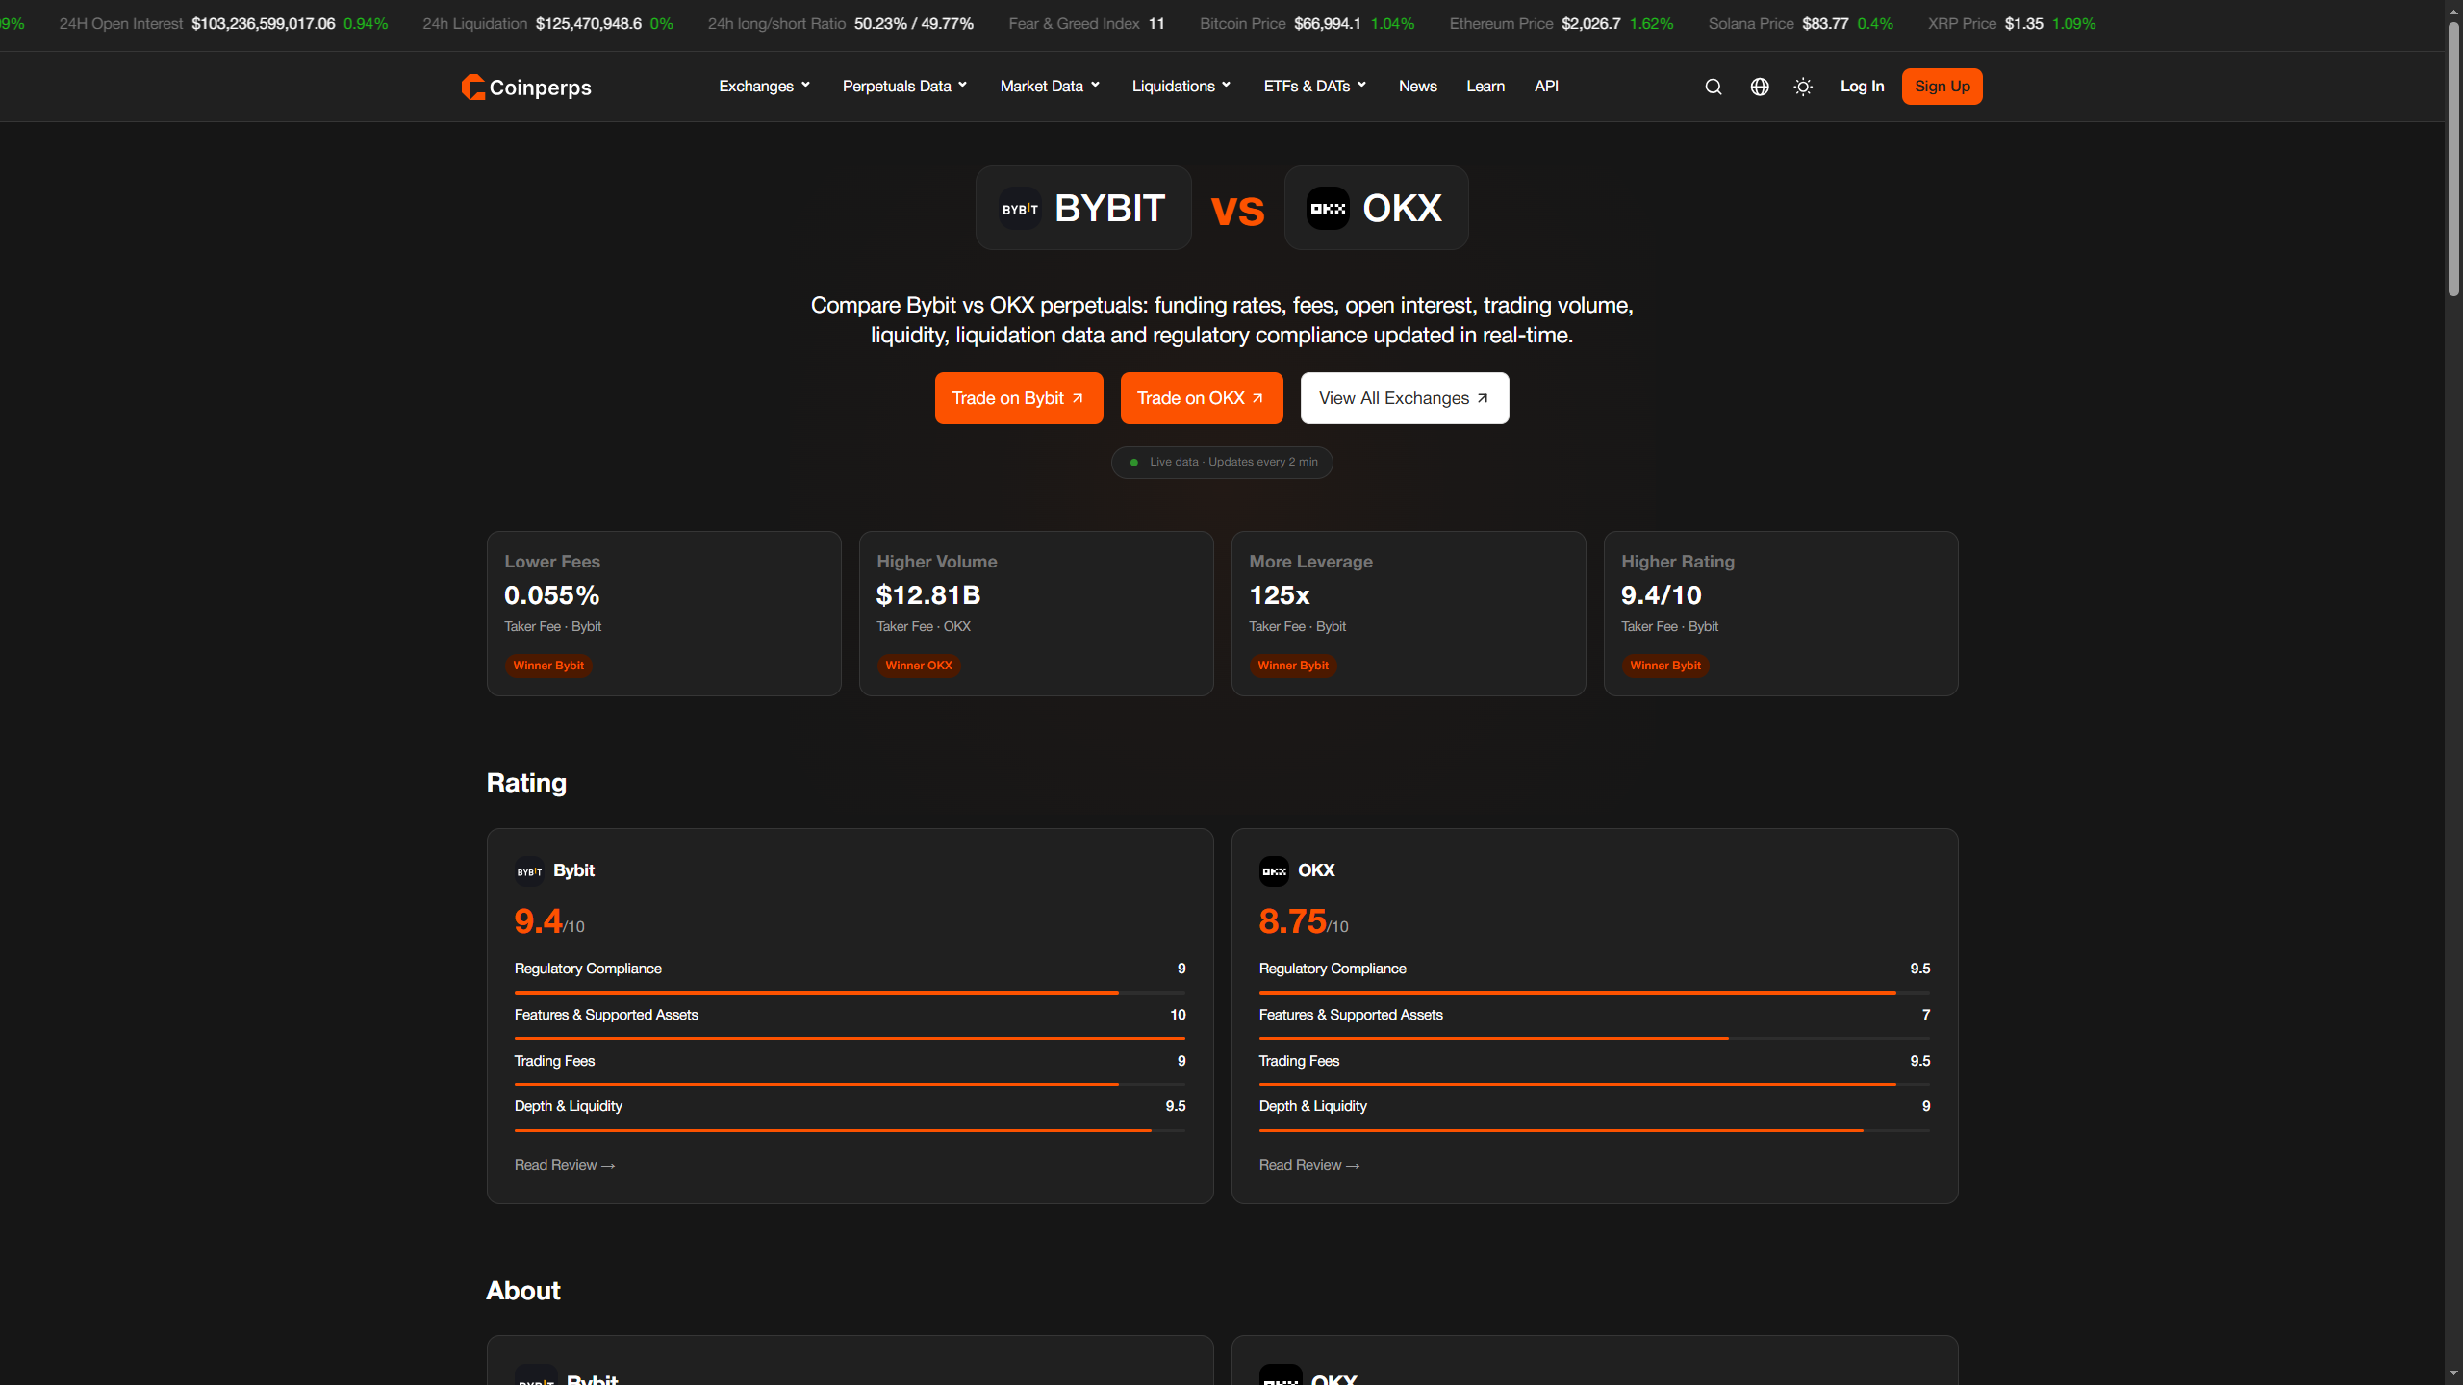The height and width of the screenshot is (1385, 2463).
Task: Open Bybit Read Review link
Action: coord(565,1165)
